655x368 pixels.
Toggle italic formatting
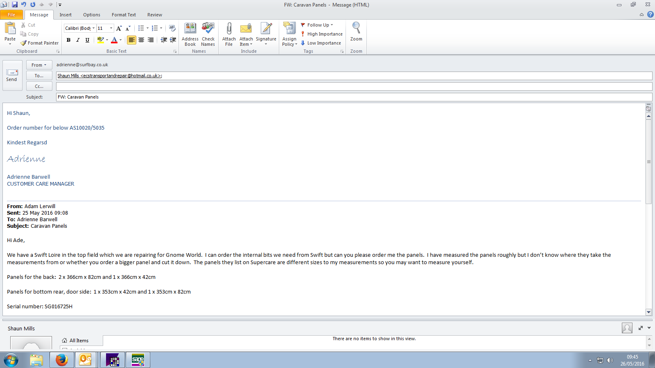pos(78,40)
